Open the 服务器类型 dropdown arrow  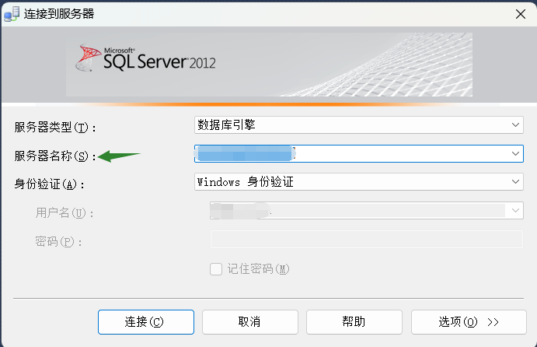click(x=515, y=124)
